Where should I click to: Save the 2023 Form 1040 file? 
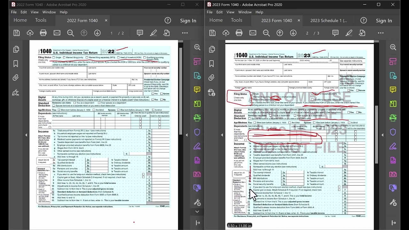(x=212, y=33)
